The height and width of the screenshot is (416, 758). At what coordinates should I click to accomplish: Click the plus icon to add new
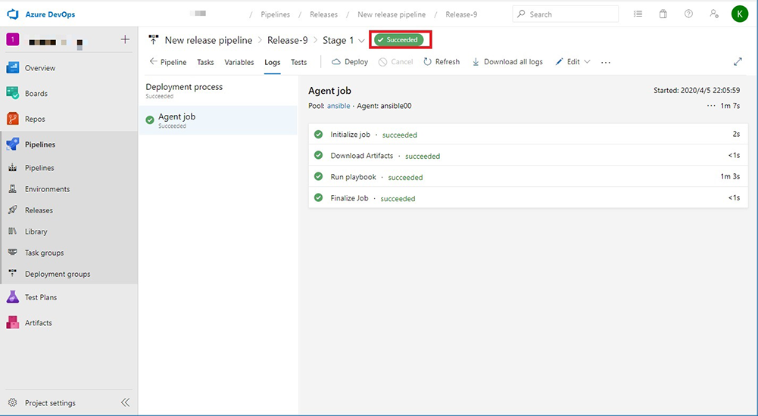(x=125, y=39)
